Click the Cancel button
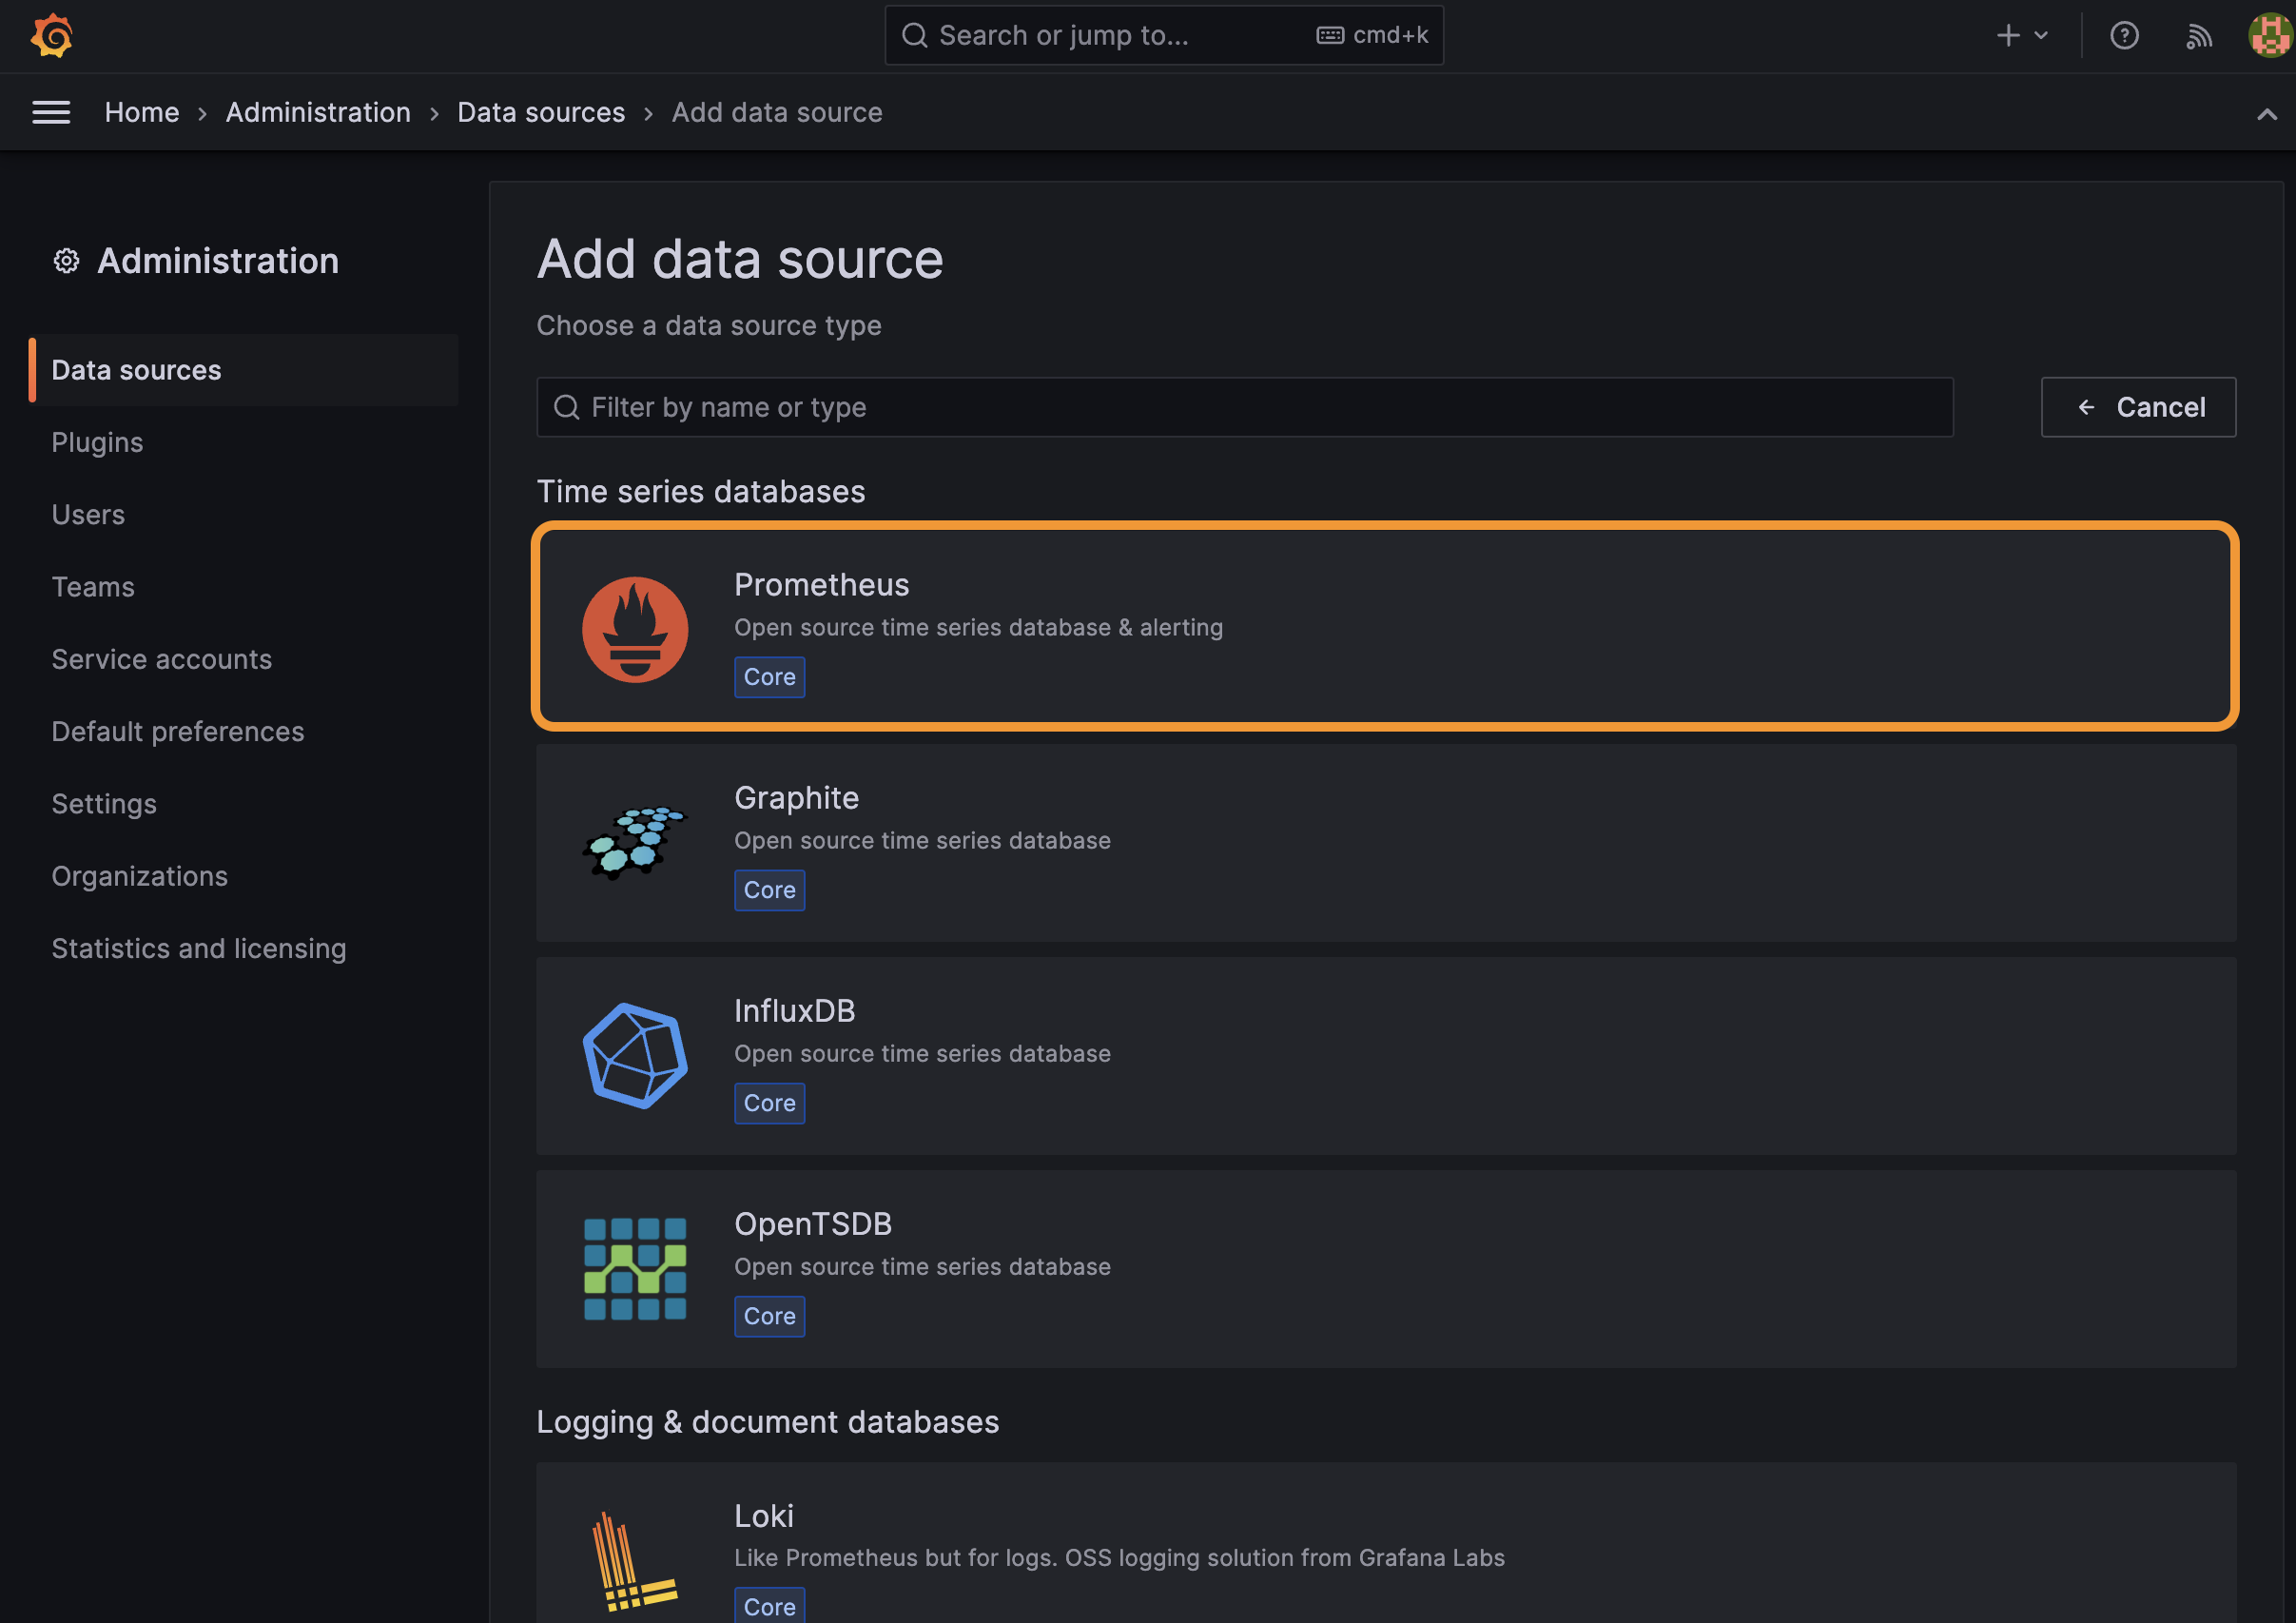This screenshot has width=2296, height=1623. [2138, 407]
